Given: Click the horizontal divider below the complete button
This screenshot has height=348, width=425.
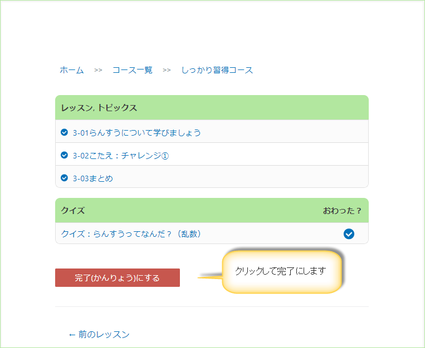Looking at the screenshot, I should [x=212, y=306].
